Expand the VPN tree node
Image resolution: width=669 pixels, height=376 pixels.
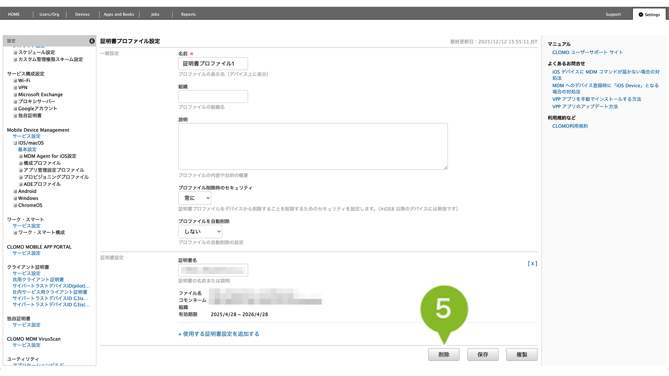point(15,88)
